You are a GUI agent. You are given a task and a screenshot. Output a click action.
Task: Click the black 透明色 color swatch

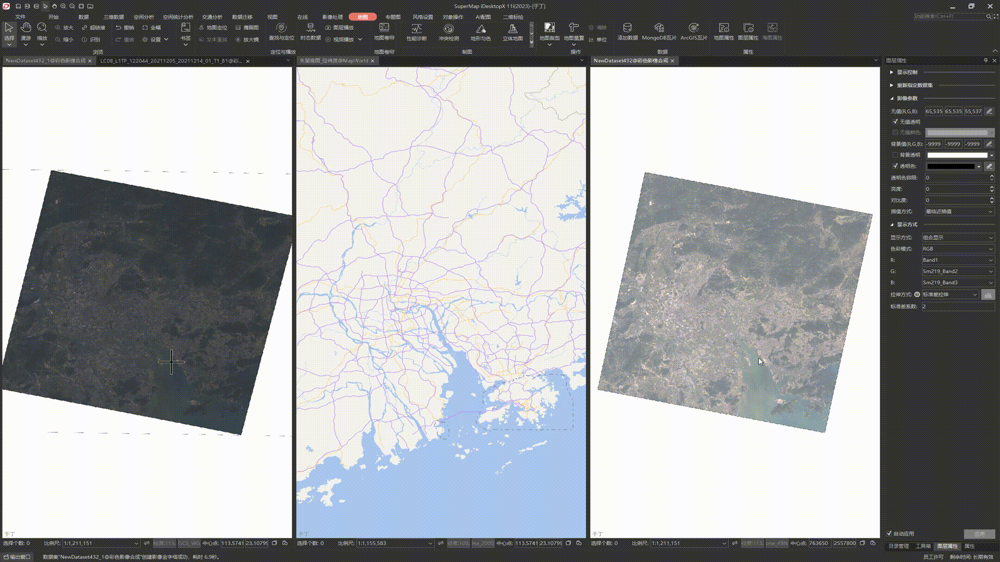951,167
